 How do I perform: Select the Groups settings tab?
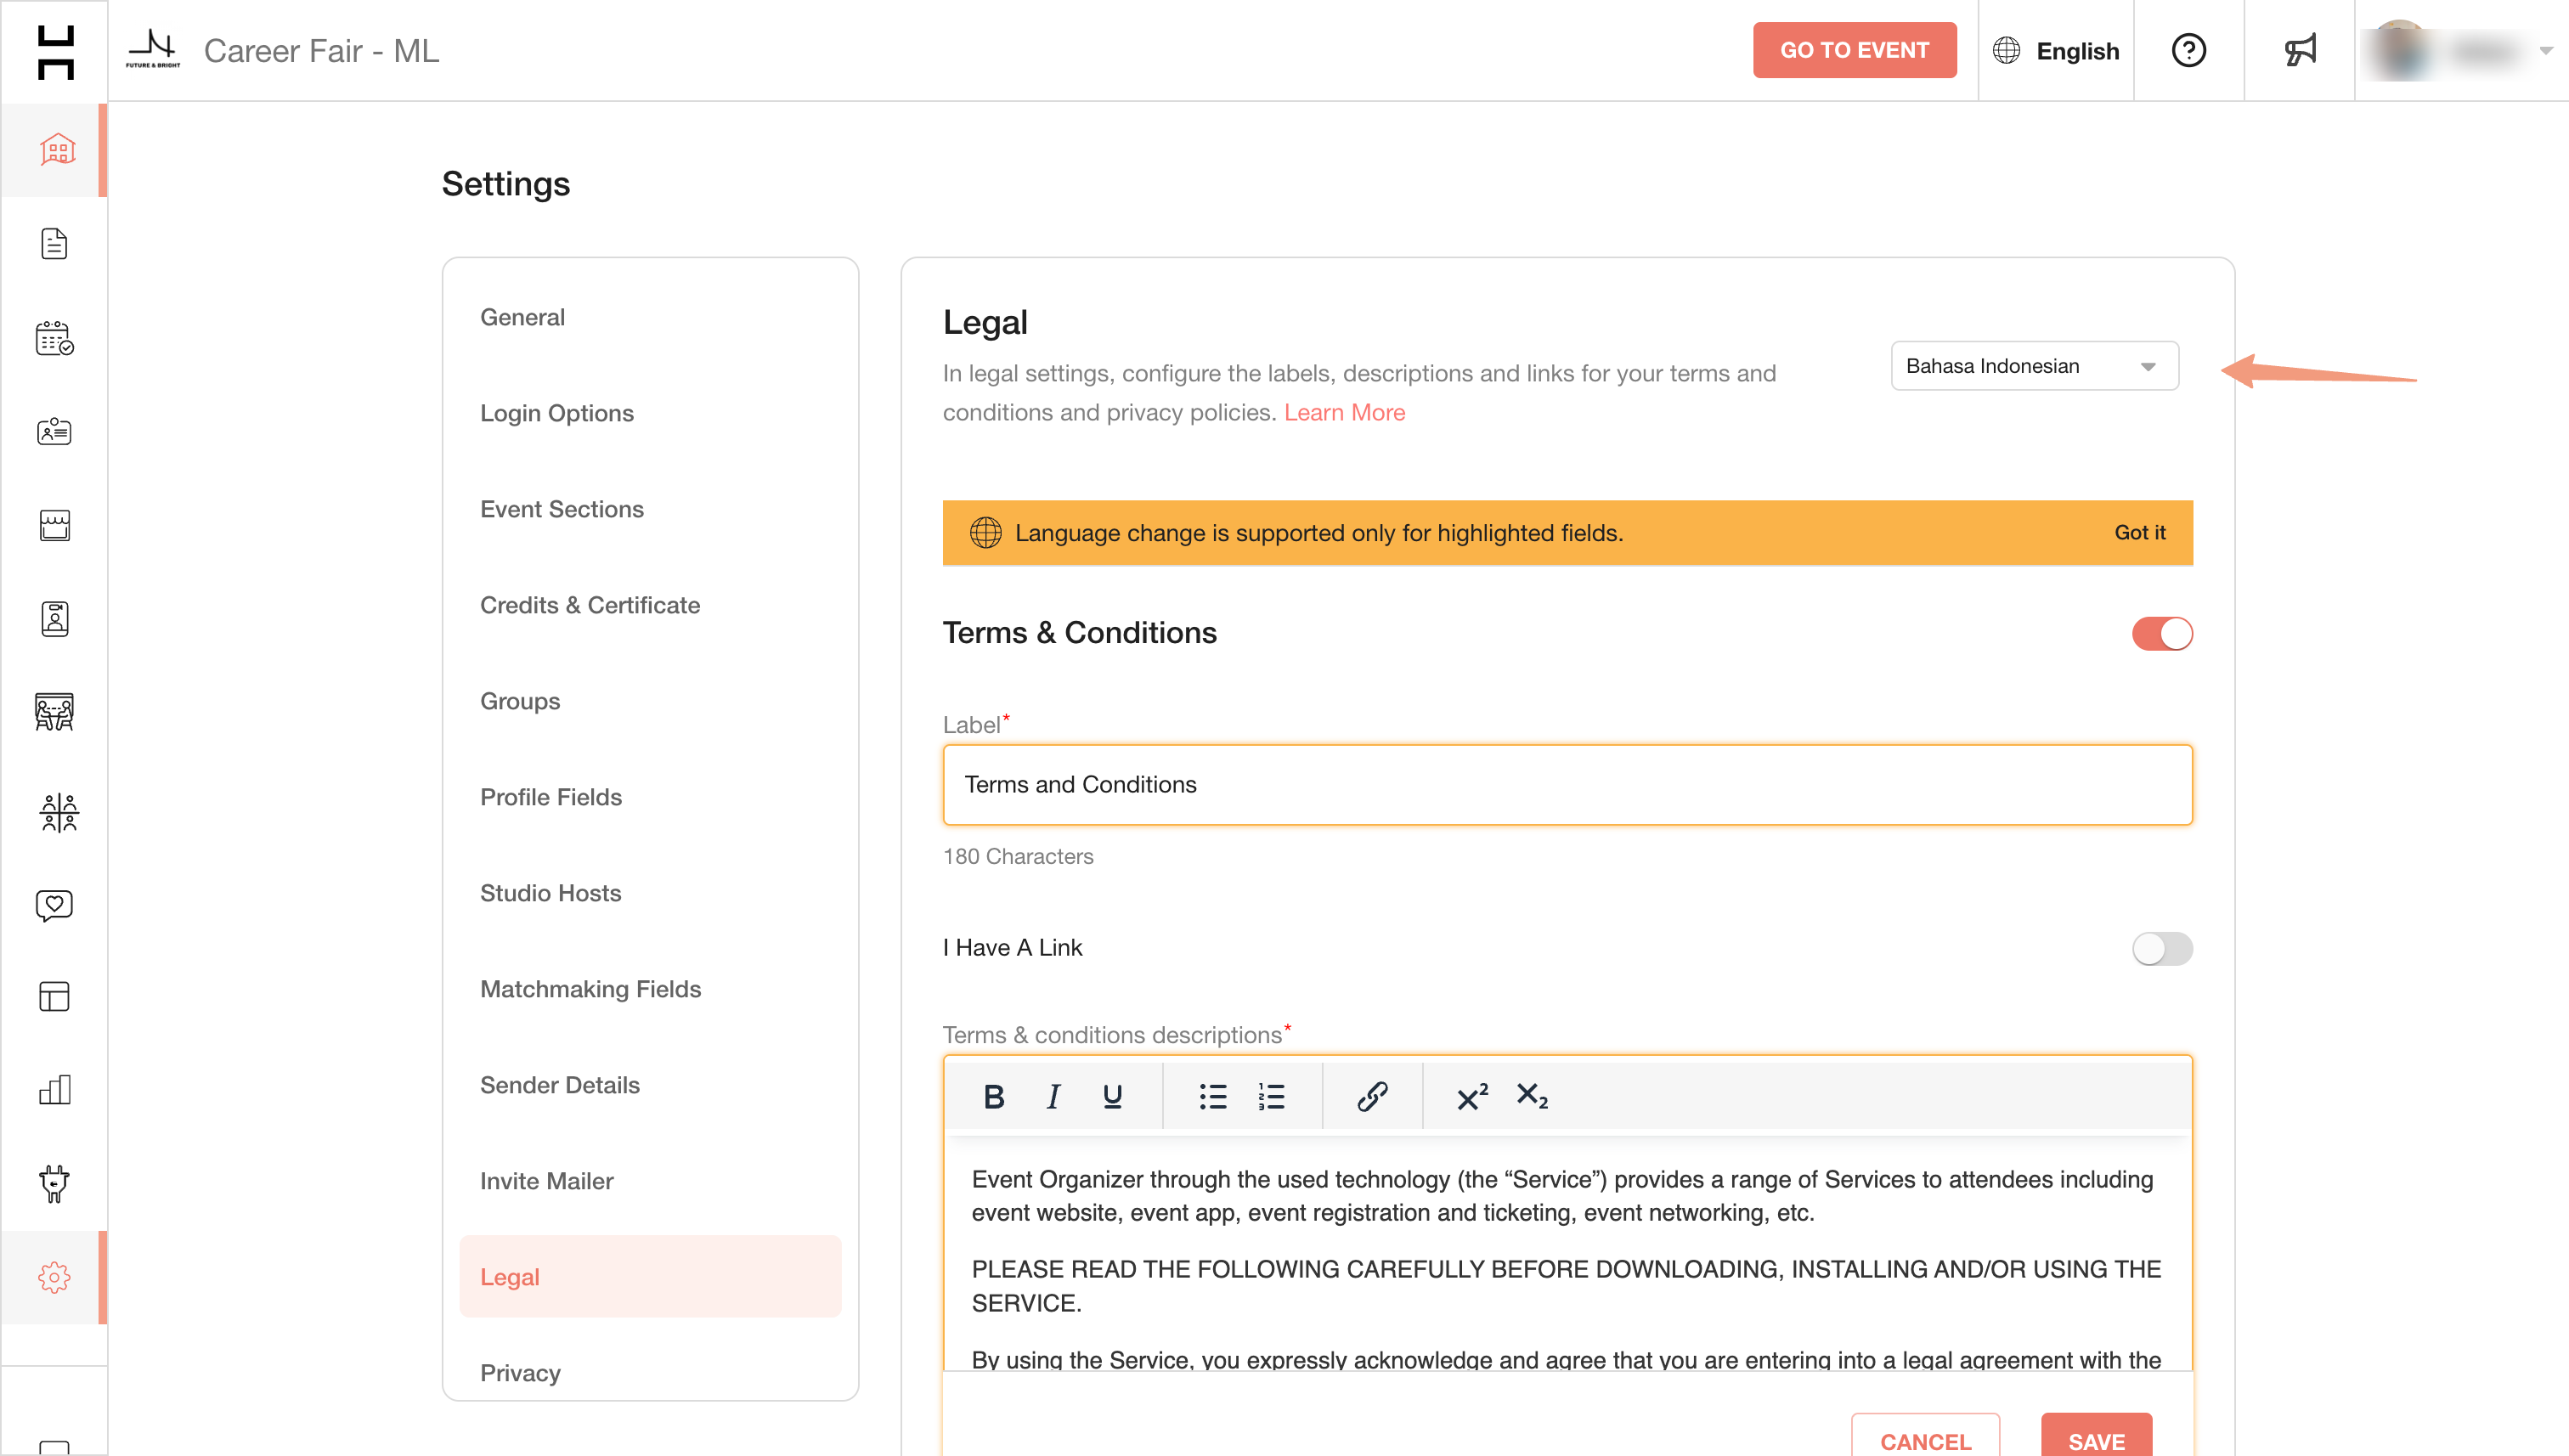pos(520,701)
